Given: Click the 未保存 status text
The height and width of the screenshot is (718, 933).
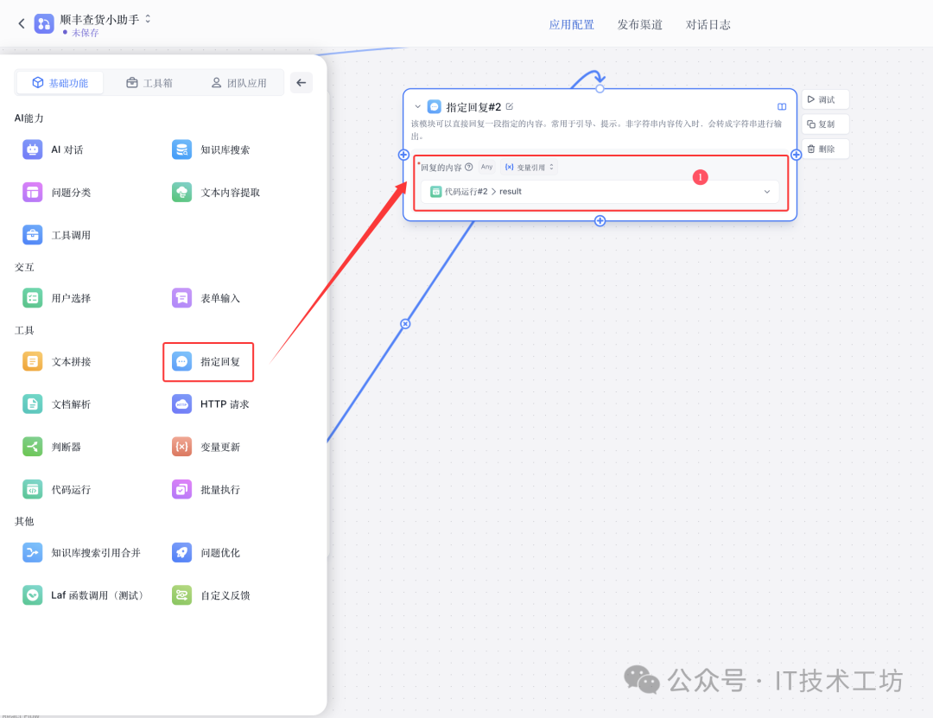Looking at the screenshot, I should tap(85, 33).
